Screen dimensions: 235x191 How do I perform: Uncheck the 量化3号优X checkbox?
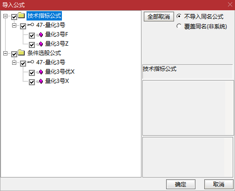32,73
